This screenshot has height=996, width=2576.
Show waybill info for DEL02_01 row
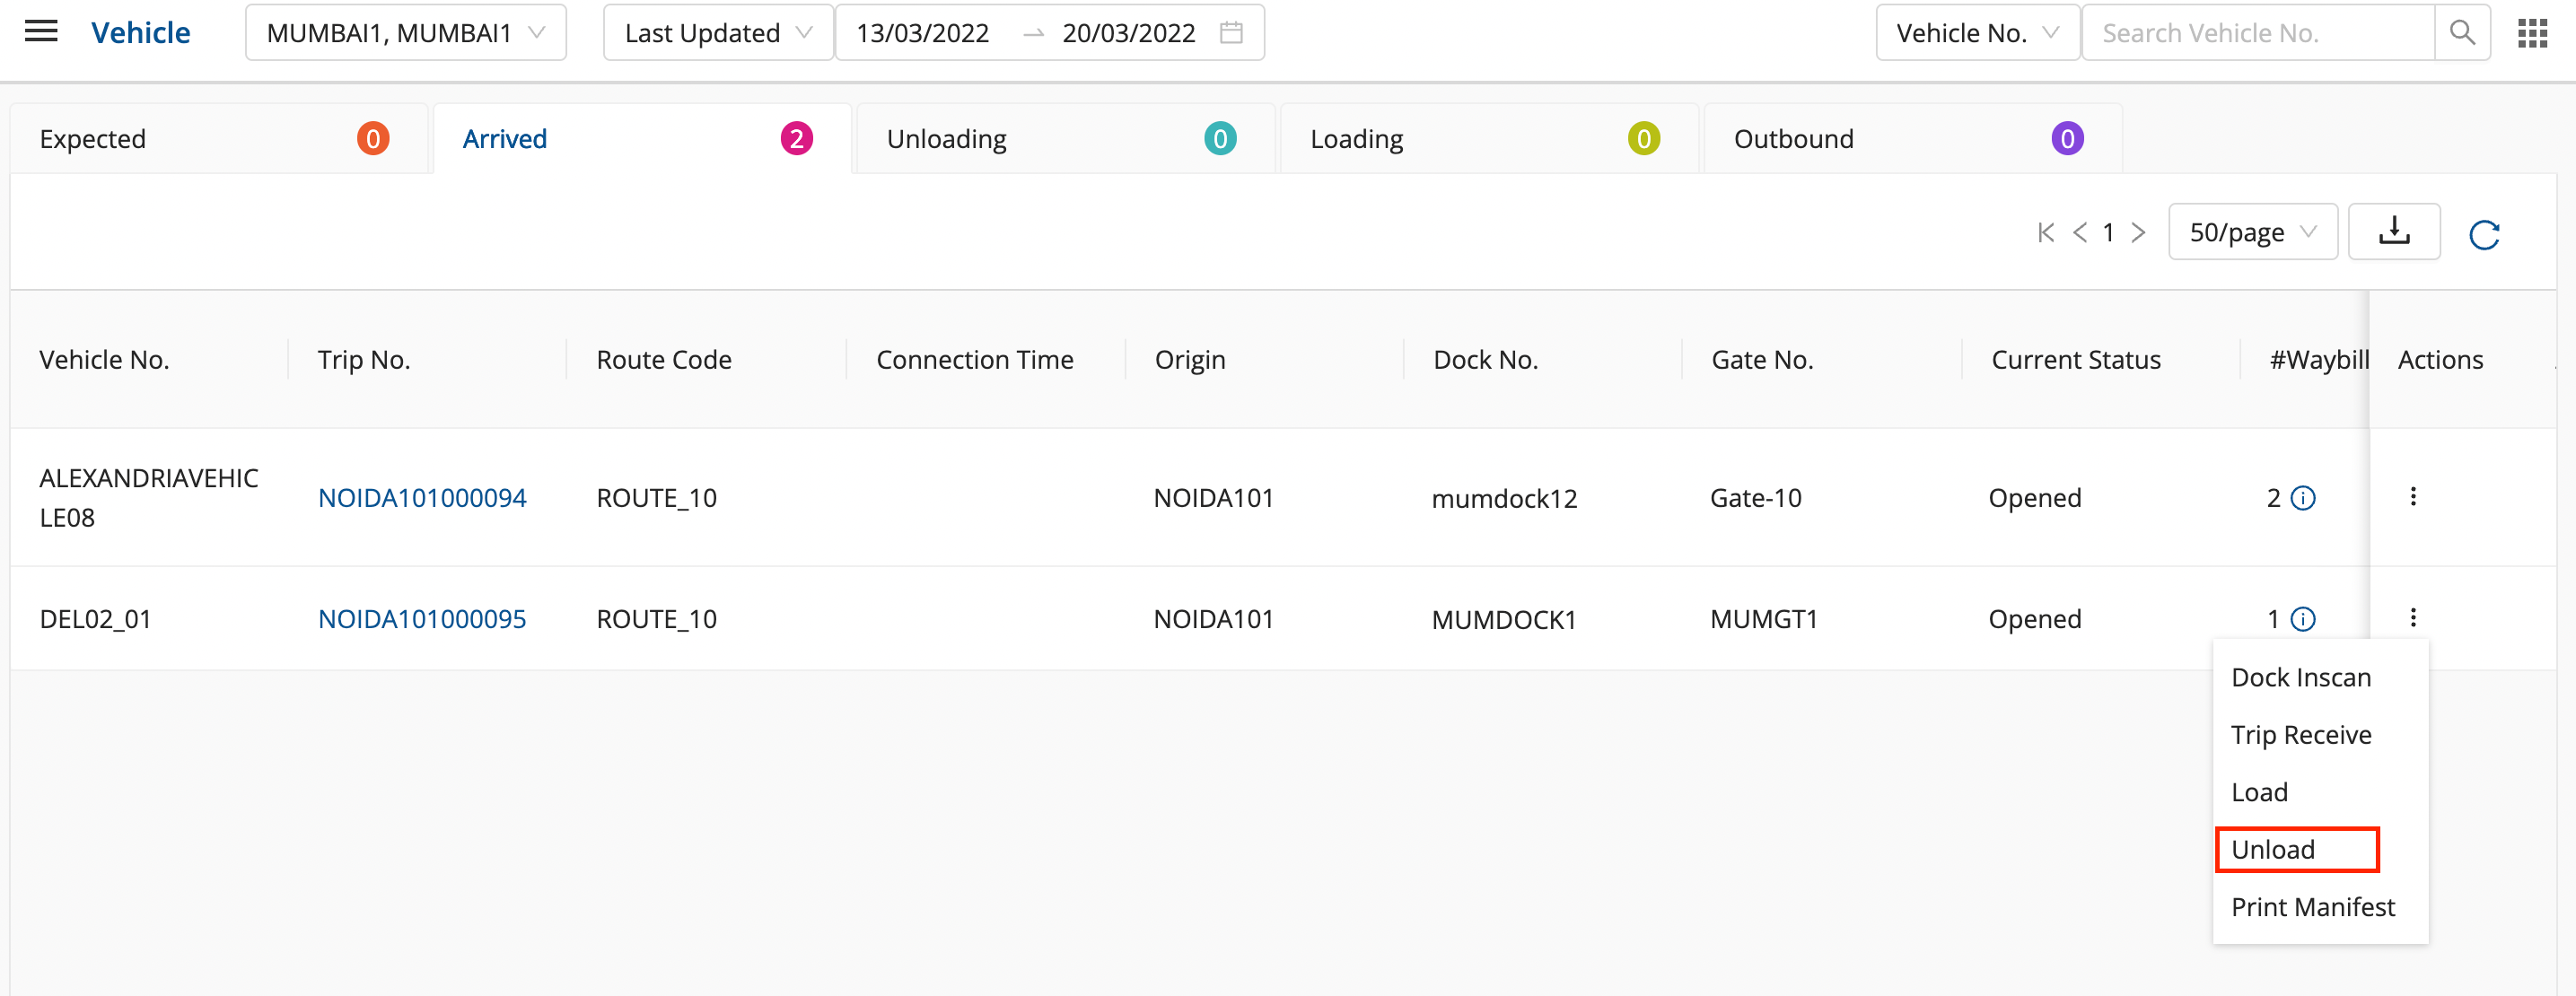(x=2302, y=619)
